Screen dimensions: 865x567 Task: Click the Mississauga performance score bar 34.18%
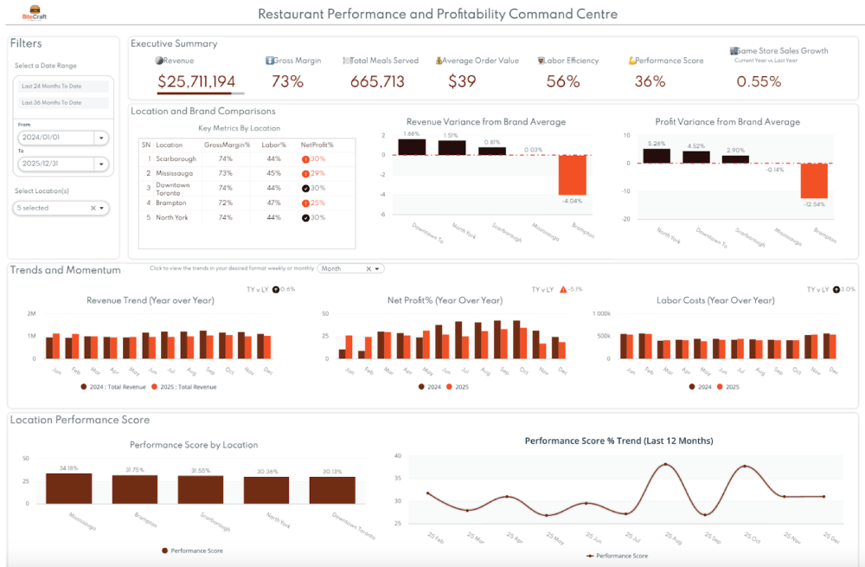click(69, 488)
